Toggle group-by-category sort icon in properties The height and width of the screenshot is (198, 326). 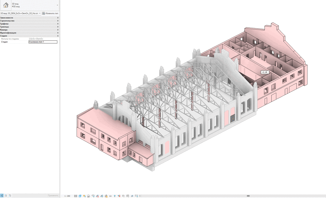coord(2,196)
